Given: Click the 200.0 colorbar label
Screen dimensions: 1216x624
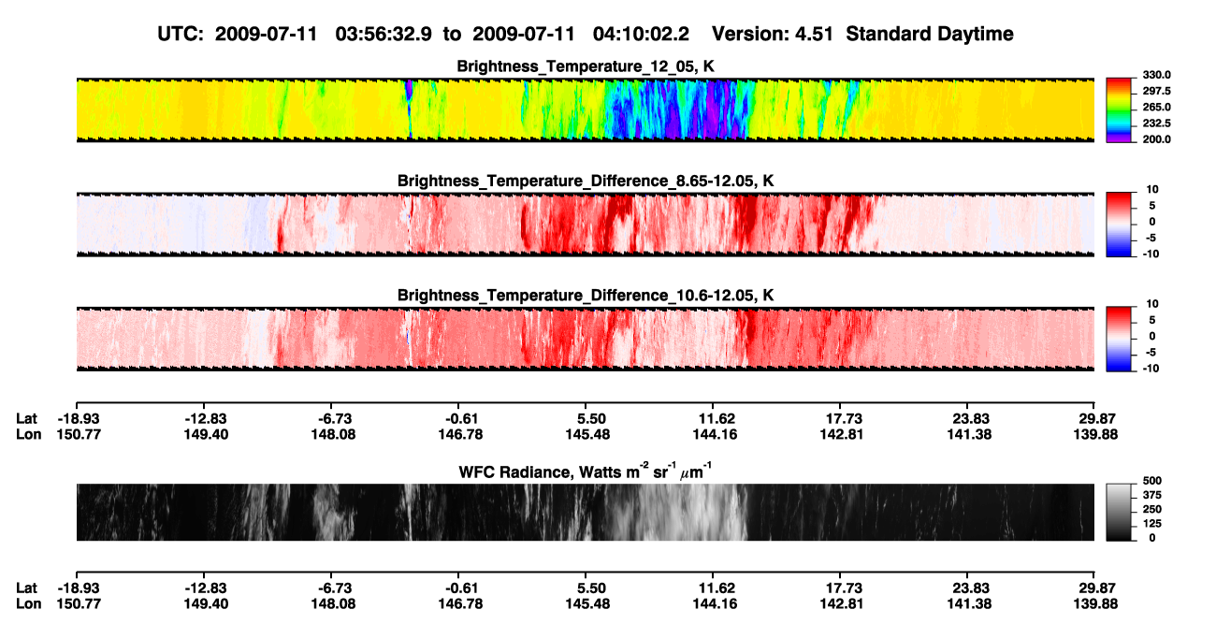Looking at the screenshot, I should point(1154,138).
